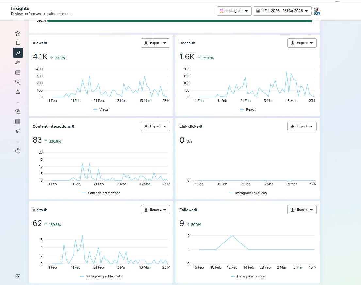Open the dollar sign monetization icon

[x=18, y=151]
